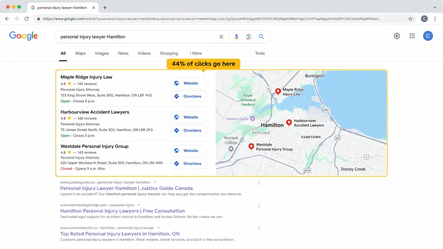The width and height of the screenshot is (443, 249).
Task: Click Burlington label on the map
Action: (315, 76)
